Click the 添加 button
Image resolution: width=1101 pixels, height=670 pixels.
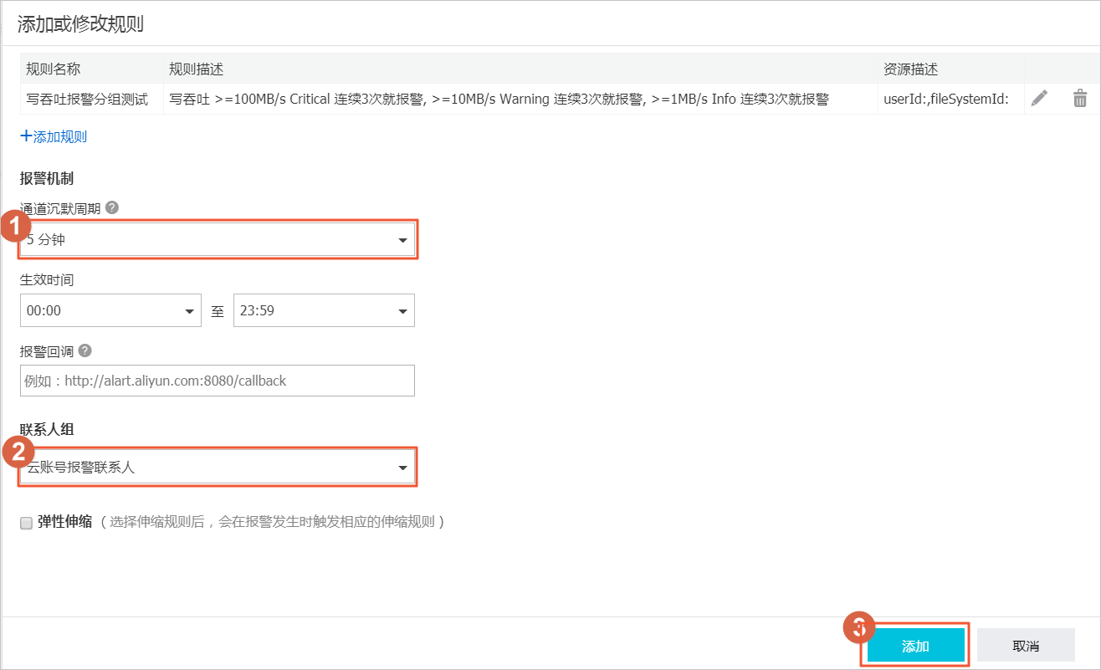[915, 646]
